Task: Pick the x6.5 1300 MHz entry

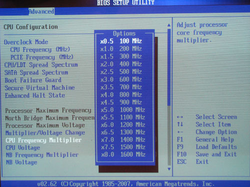Action: coord(123,132)
